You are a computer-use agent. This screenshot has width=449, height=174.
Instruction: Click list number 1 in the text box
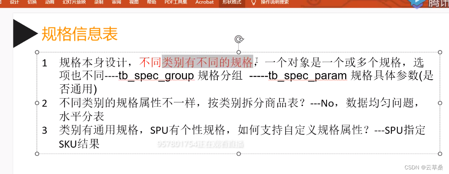[x=44, y=63]
